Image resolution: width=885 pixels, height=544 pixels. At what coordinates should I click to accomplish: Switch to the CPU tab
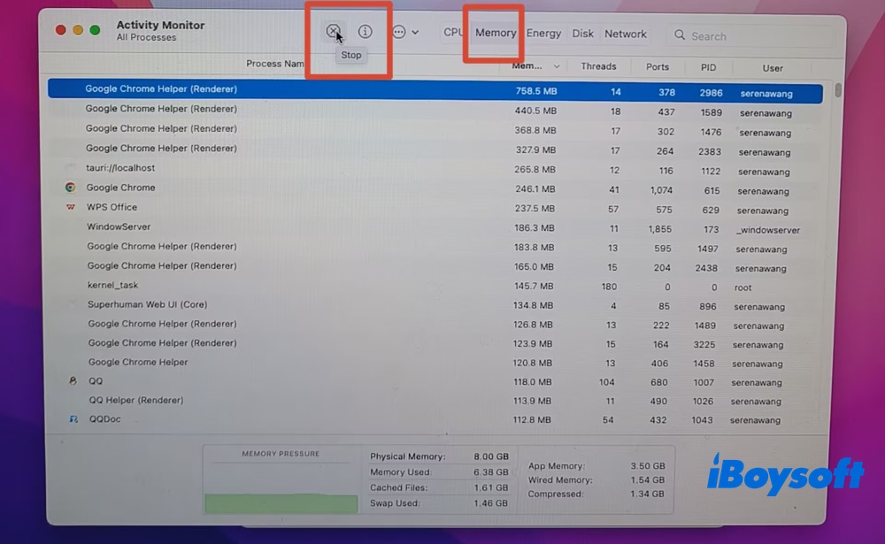click(452, 33)
